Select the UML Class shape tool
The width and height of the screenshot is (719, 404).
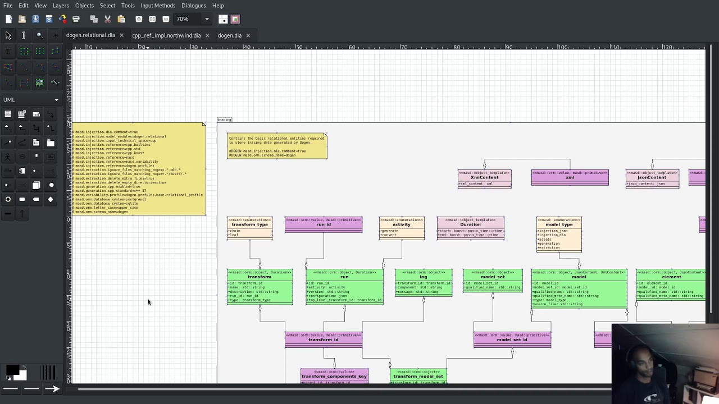click(x=8, y=114)
